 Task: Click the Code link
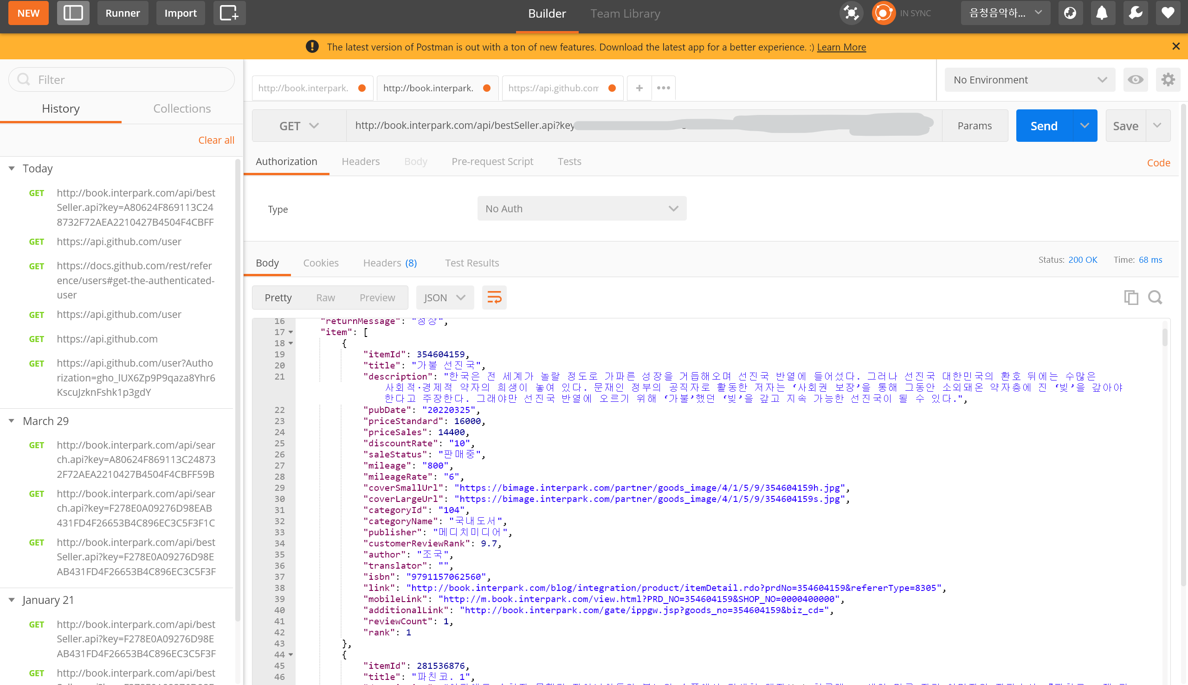pos(1158,163)
